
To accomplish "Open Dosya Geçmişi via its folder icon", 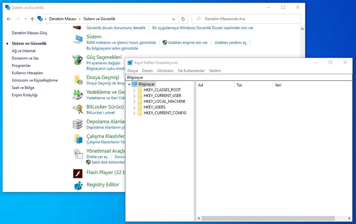I will tap(78, 79).
